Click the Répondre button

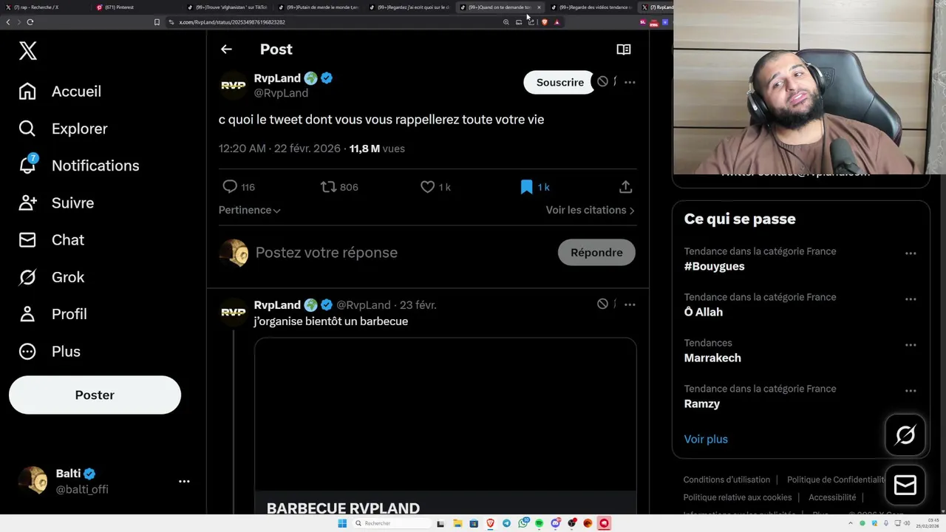596,253
